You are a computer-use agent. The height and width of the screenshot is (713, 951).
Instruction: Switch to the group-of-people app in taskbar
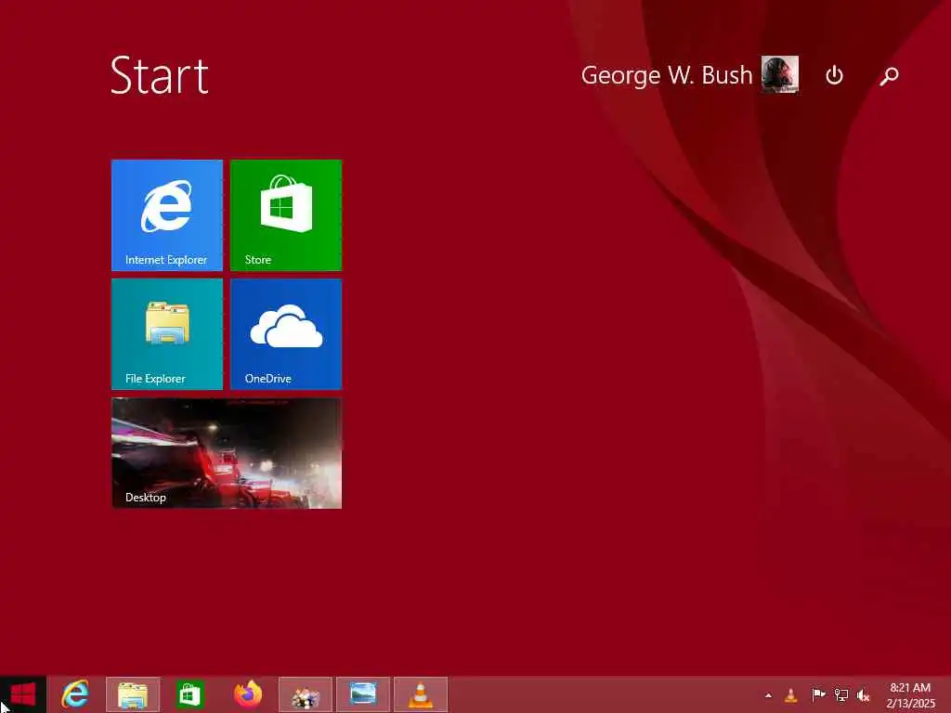pyautogui.click(x=305, y=694)
